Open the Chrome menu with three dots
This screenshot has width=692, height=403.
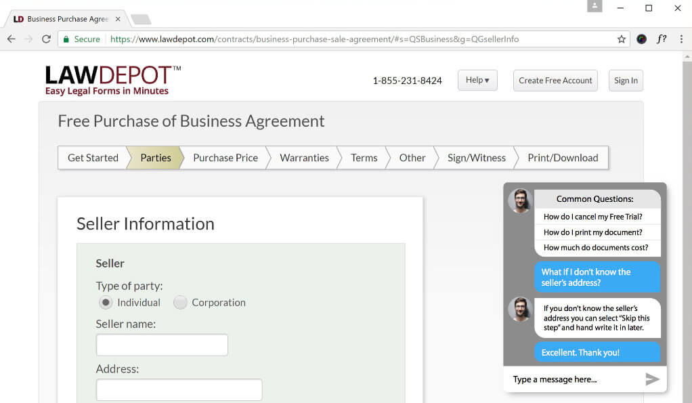(681, 39)
